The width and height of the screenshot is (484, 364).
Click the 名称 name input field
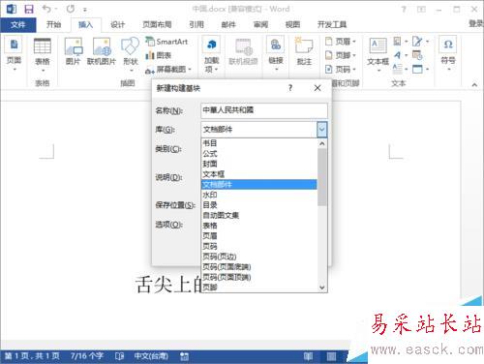pyautogui.click(x=264, y=110)
